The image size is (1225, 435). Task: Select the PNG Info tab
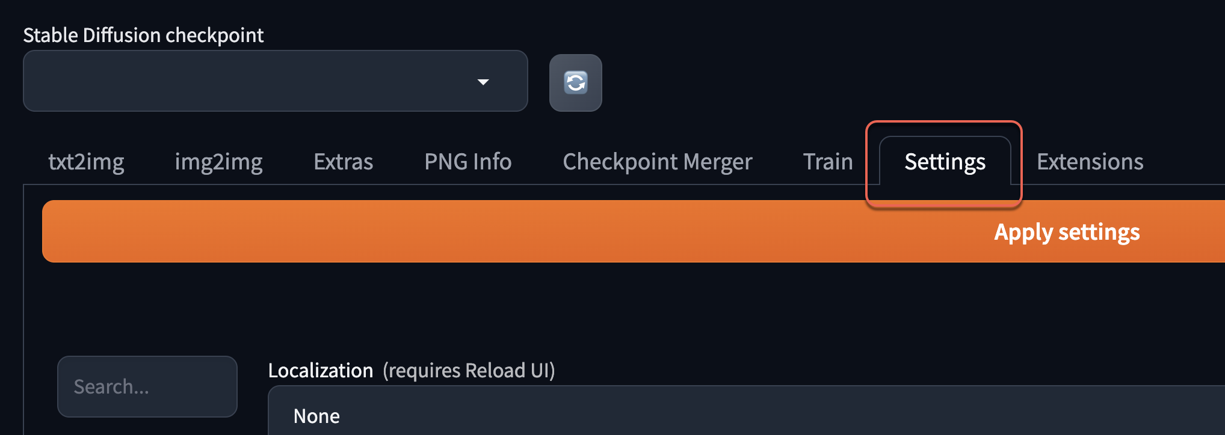(x=467, y=162)
